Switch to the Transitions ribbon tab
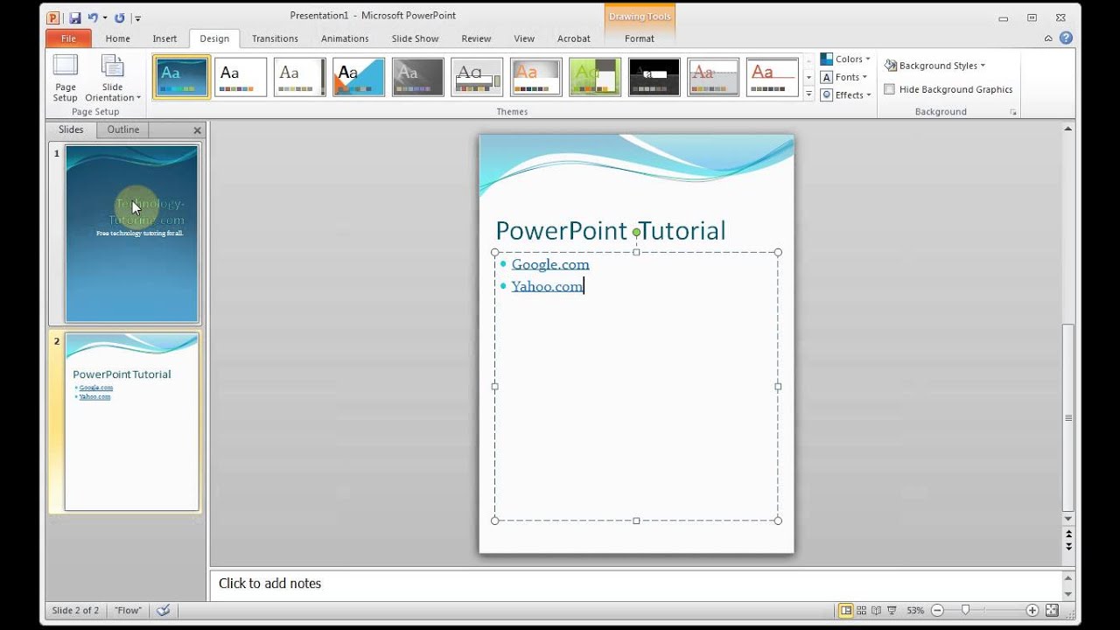The width and height of the screenshot is (1120, 630). pyautogui.click(x=275, y=38)
